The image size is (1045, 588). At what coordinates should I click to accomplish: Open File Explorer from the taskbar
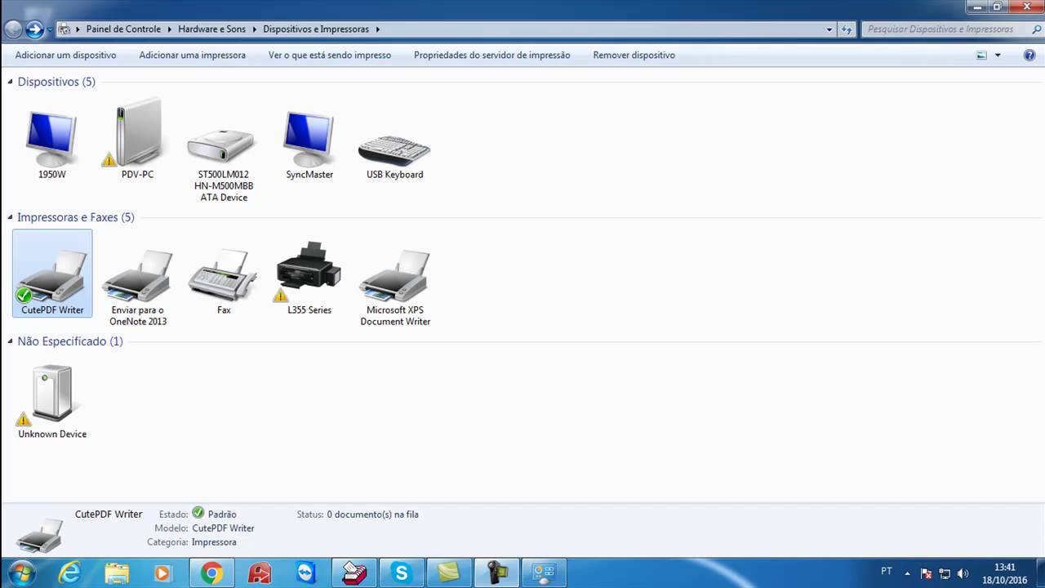[x=117, y=573]
